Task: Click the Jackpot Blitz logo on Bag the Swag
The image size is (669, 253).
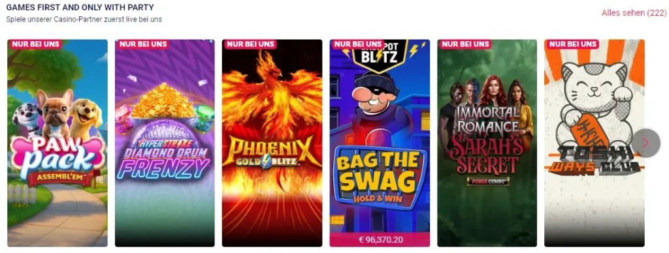Action: point(380,55)
